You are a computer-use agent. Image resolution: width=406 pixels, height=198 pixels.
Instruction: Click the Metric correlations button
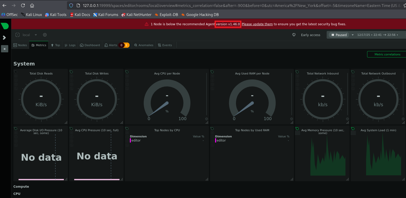[387, 54]
